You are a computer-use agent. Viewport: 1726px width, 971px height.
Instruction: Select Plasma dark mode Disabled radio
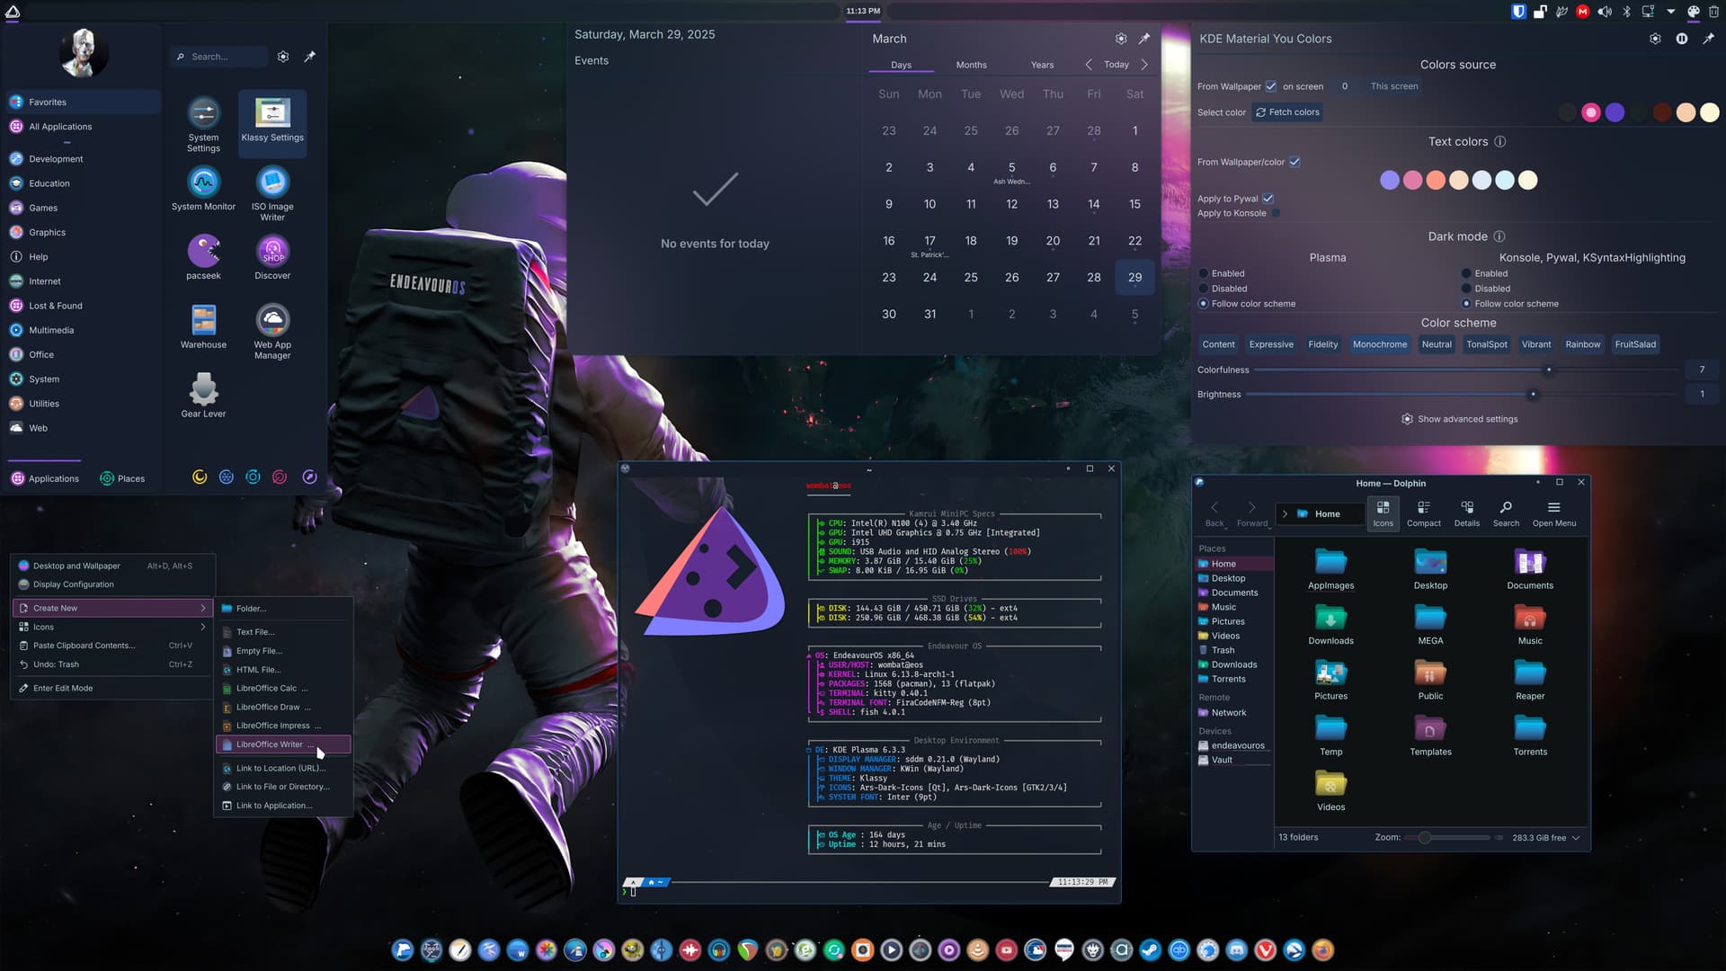[1204, 289]
